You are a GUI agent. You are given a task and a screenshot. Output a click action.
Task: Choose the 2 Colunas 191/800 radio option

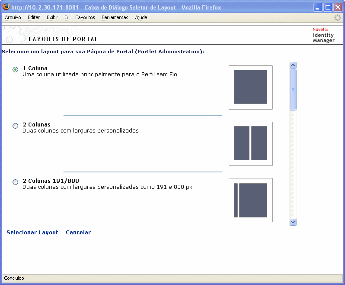click(15, 182)
